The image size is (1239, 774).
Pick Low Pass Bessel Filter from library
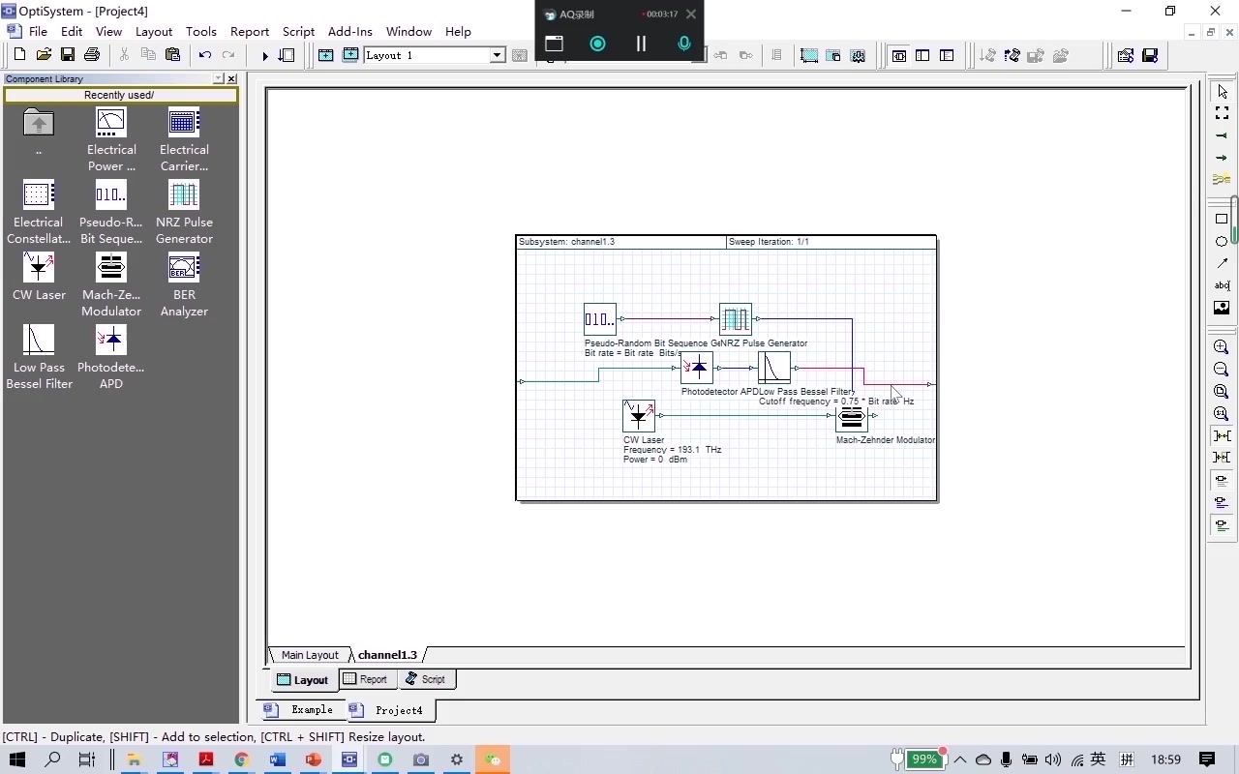pos(39,357)
